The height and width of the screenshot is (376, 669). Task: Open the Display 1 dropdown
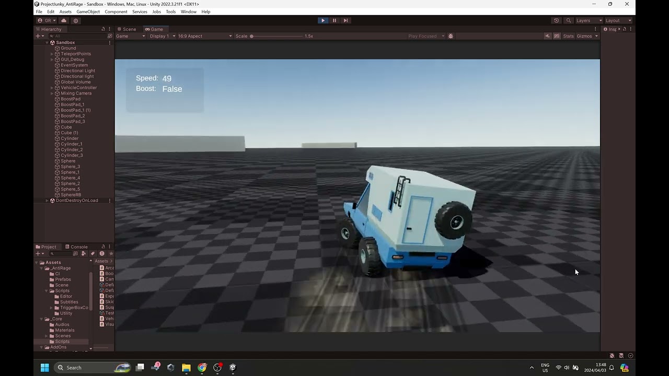click(163, 36)
